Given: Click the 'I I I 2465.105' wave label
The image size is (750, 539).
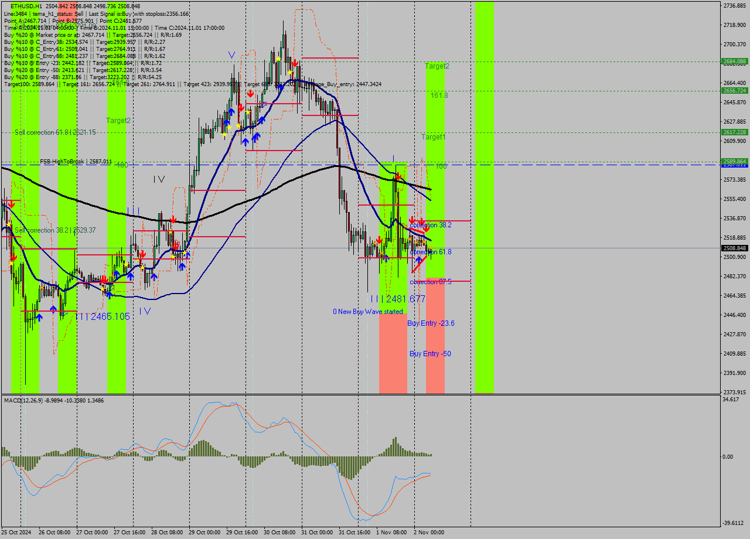Looking at the screenshot, I should (x=103, y=316).
